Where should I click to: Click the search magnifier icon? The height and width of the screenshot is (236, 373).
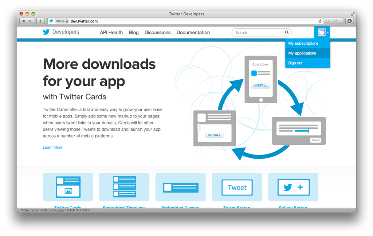287,32
